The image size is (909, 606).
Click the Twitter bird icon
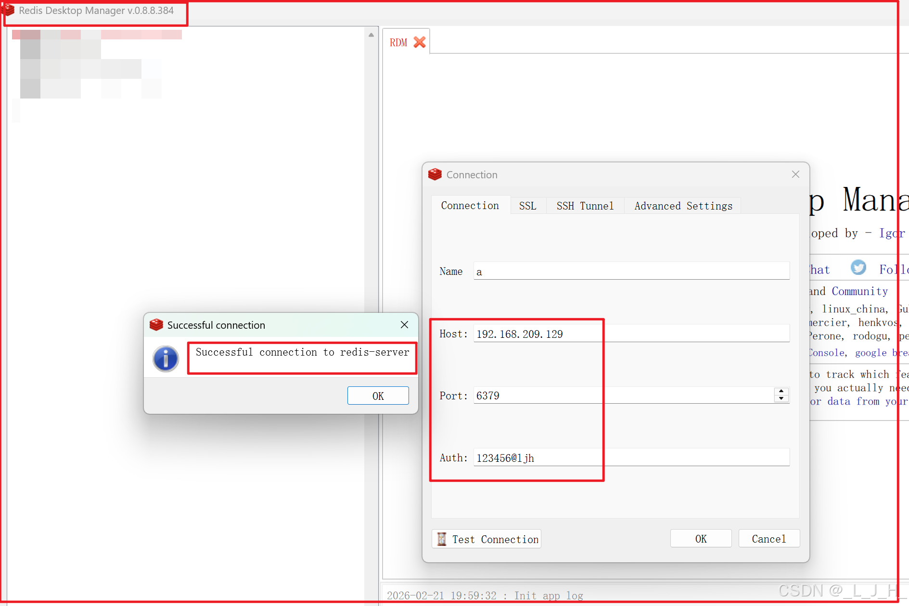858,268
